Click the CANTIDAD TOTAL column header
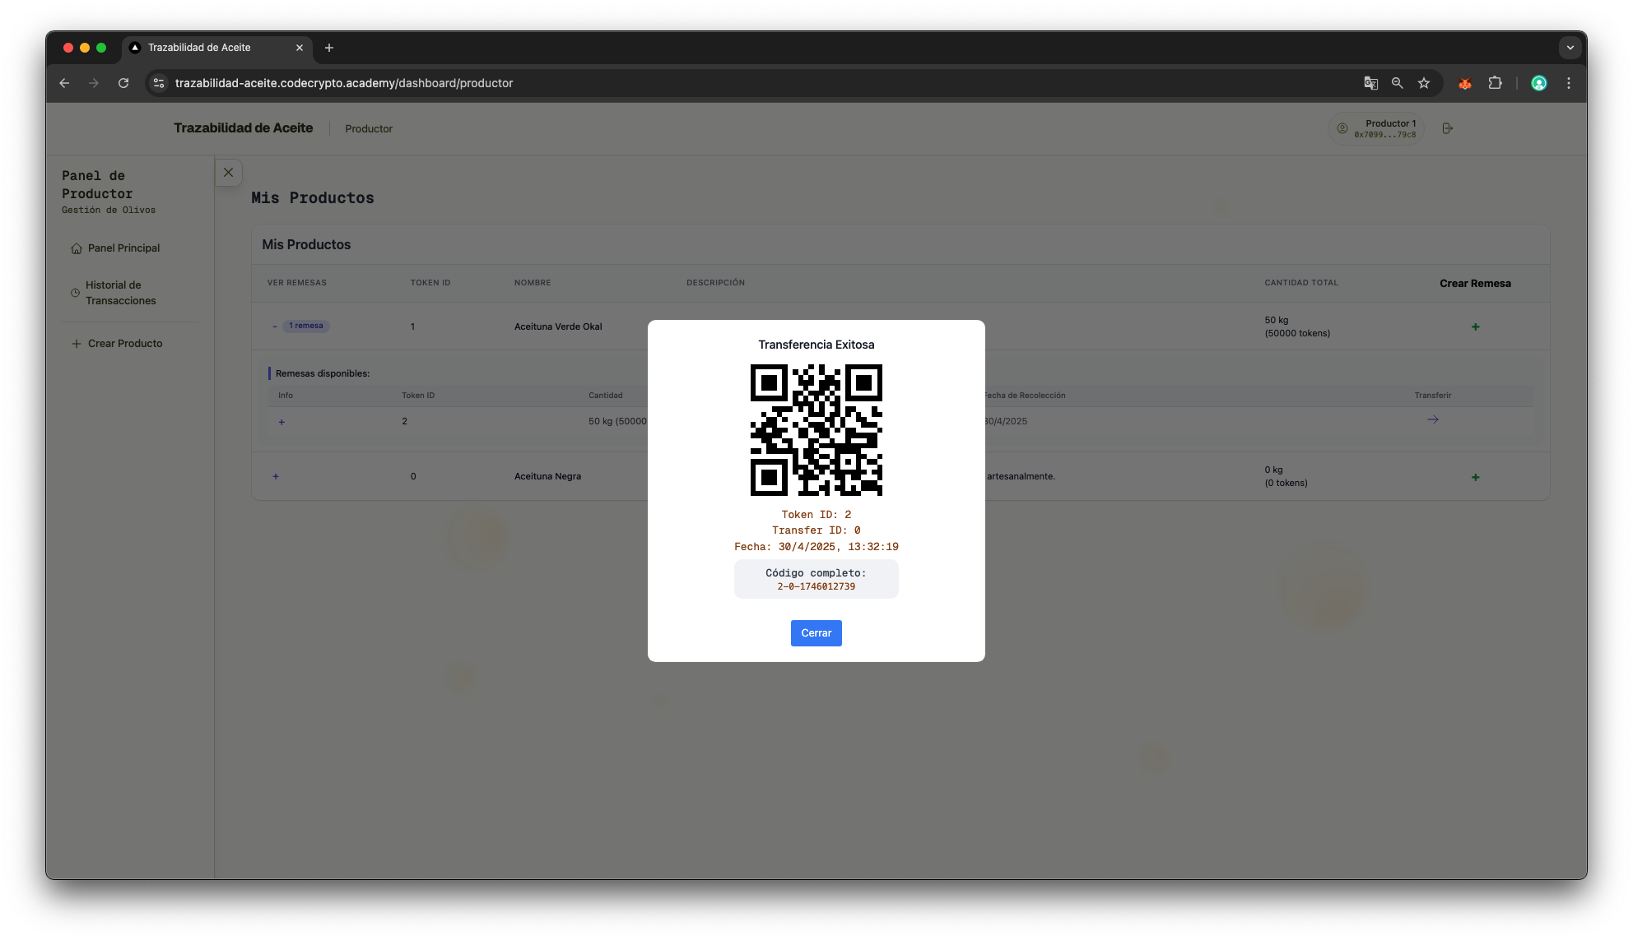 [1301, 283]
